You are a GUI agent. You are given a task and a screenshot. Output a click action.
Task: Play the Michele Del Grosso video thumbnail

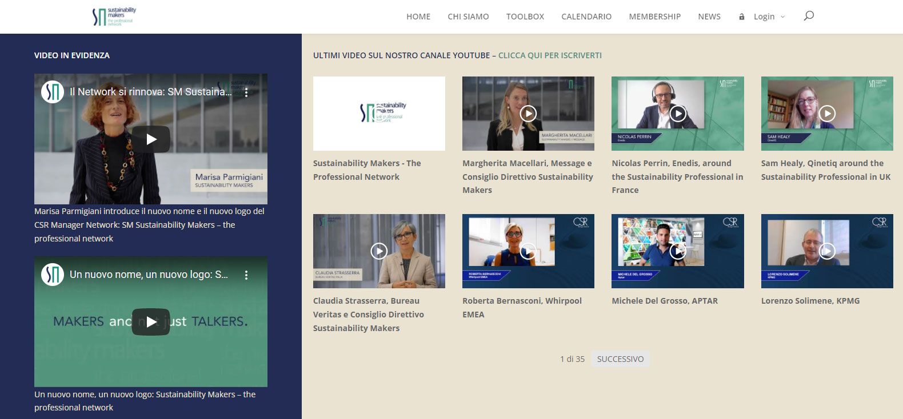678,251
